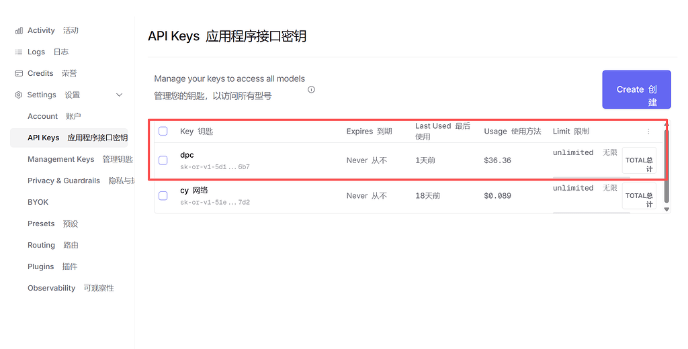688x349 pixels.
Task: Open TOTAL limit dropdown for dpc key
Action: pyautogui.click(x=639, y=160)
